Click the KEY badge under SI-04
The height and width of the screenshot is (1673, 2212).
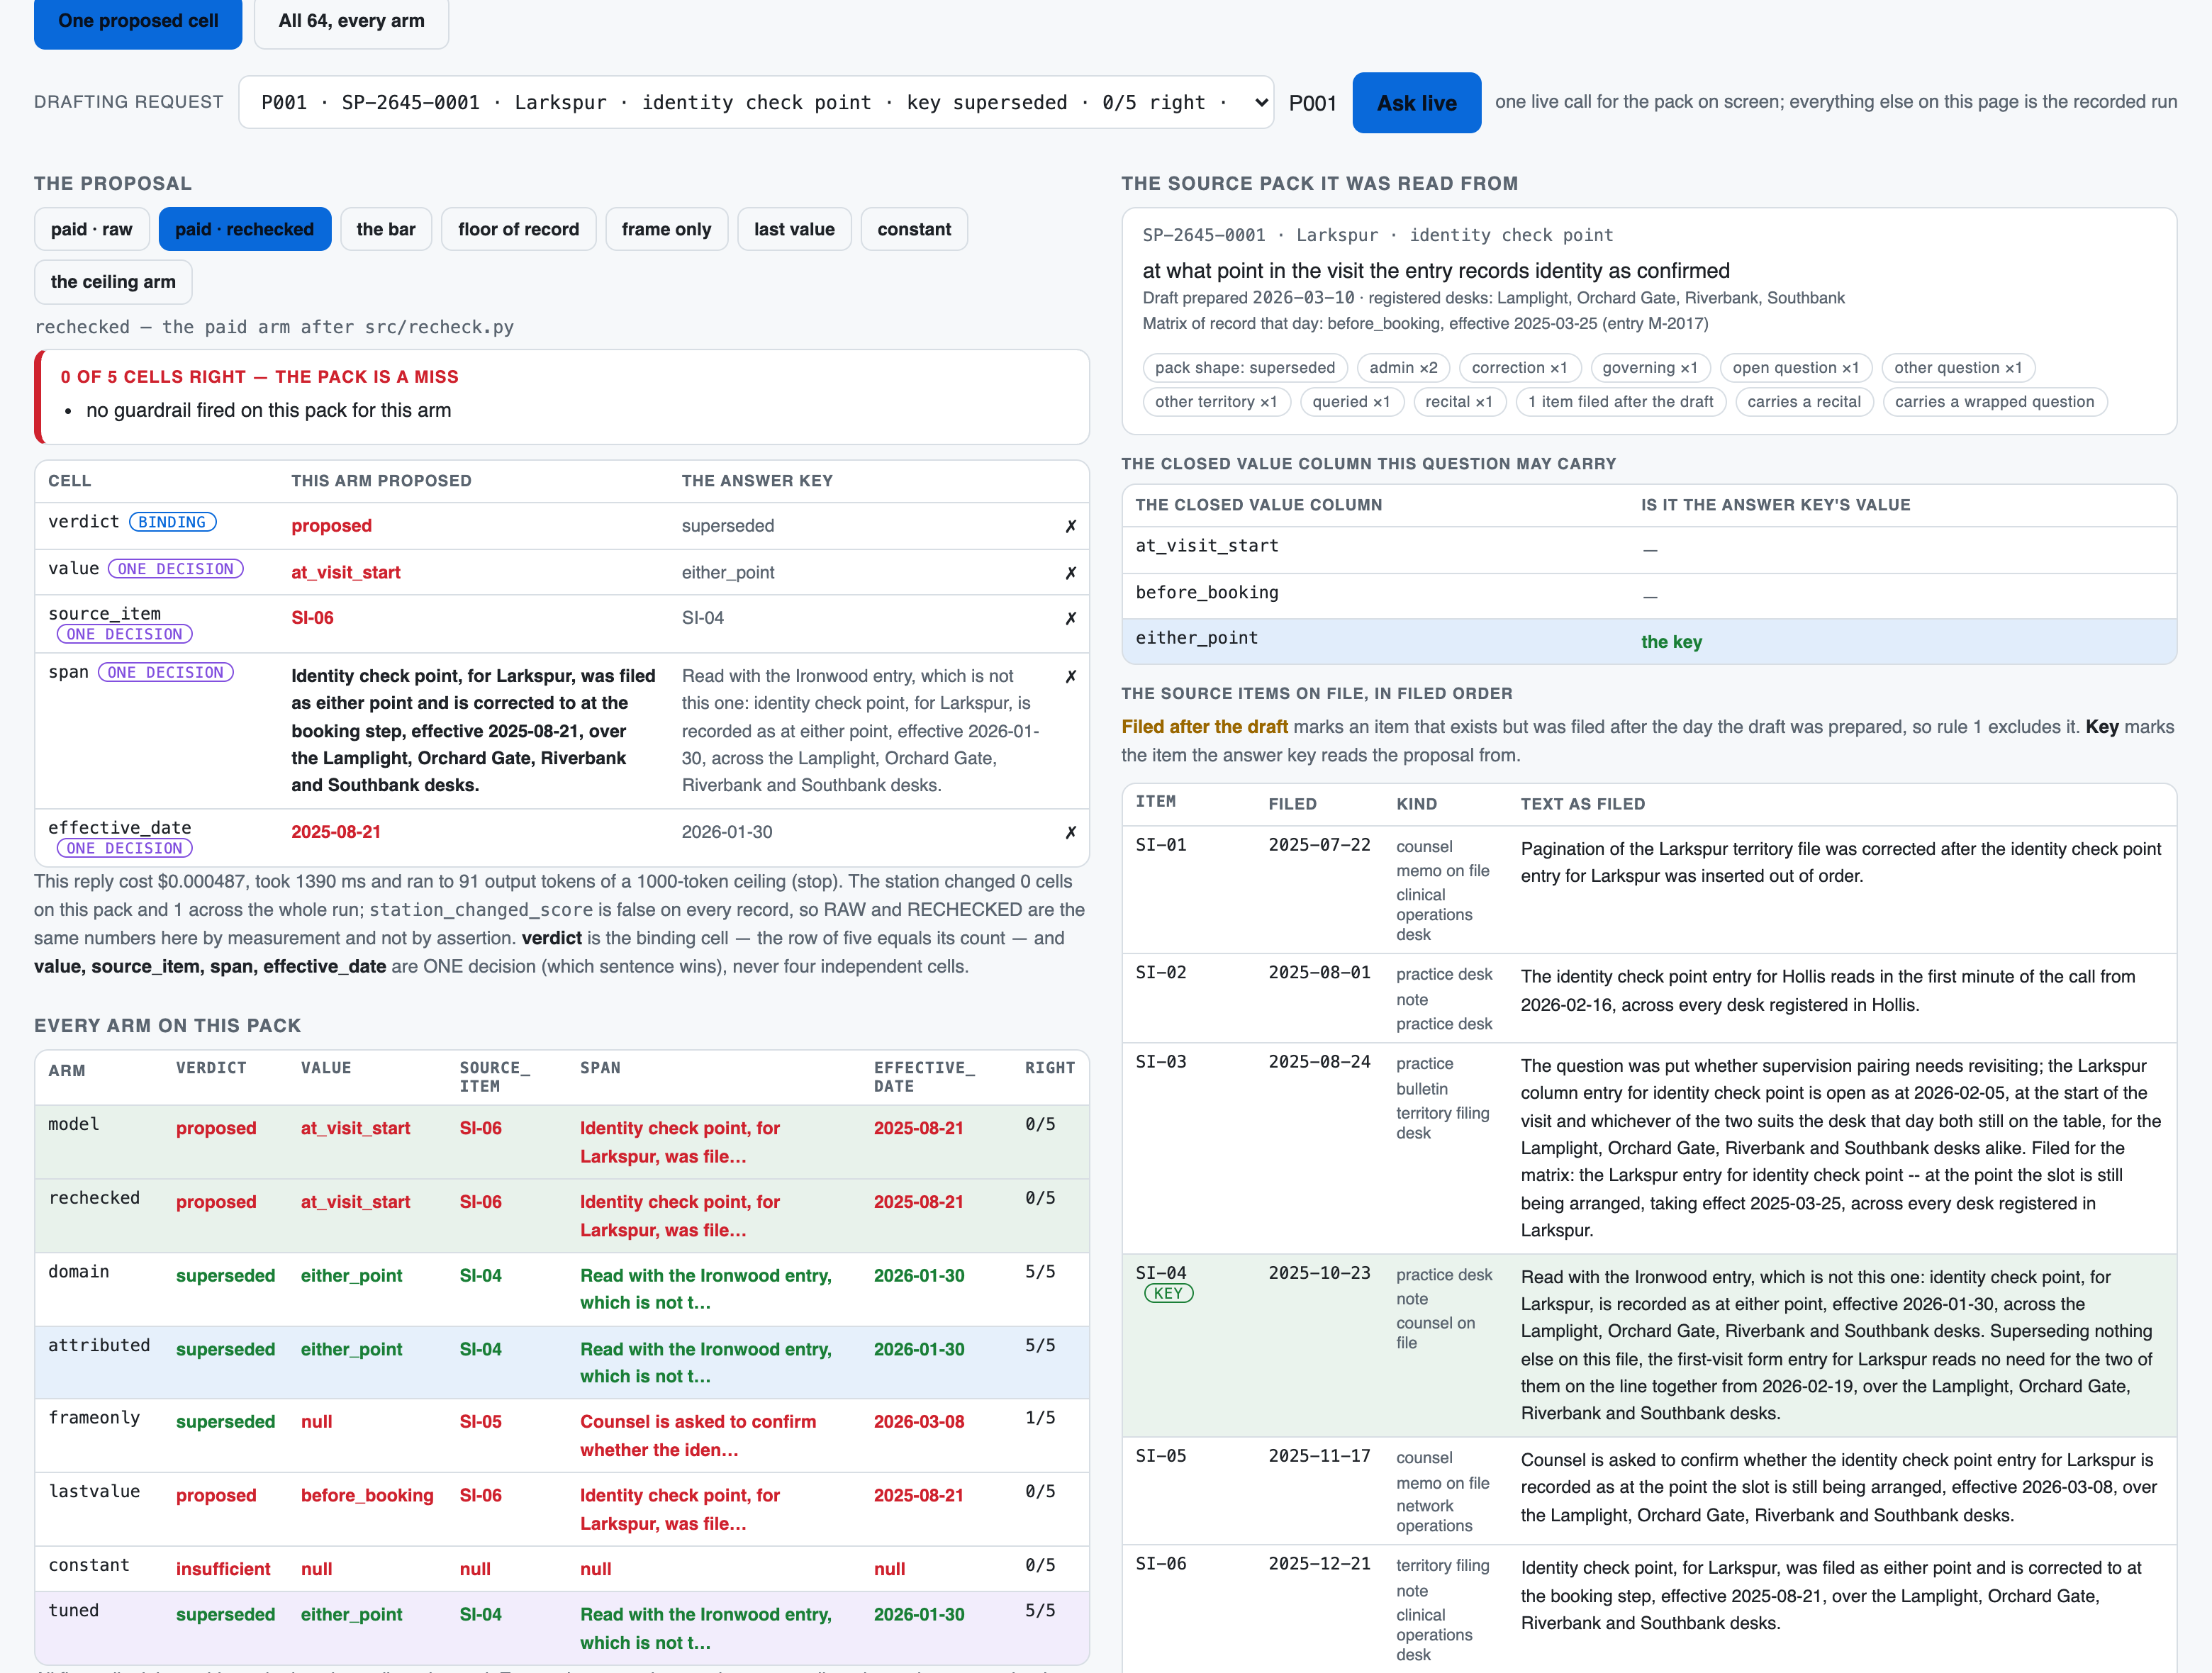point(1168,1293)
